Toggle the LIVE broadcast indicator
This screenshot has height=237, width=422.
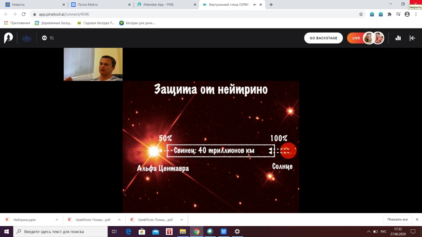(356, 38)
